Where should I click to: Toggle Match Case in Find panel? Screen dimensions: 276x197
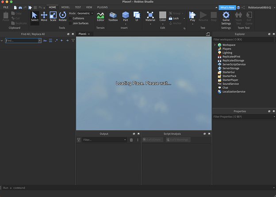pyautogui.click(x=45, y=40)
